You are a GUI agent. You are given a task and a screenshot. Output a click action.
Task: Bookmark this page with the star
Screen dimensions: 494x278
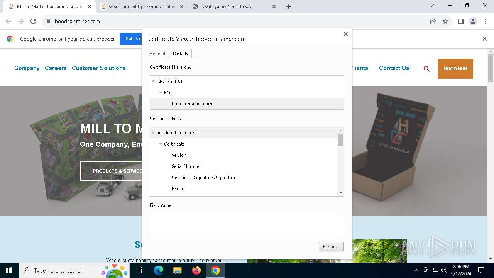pos(445,21)
